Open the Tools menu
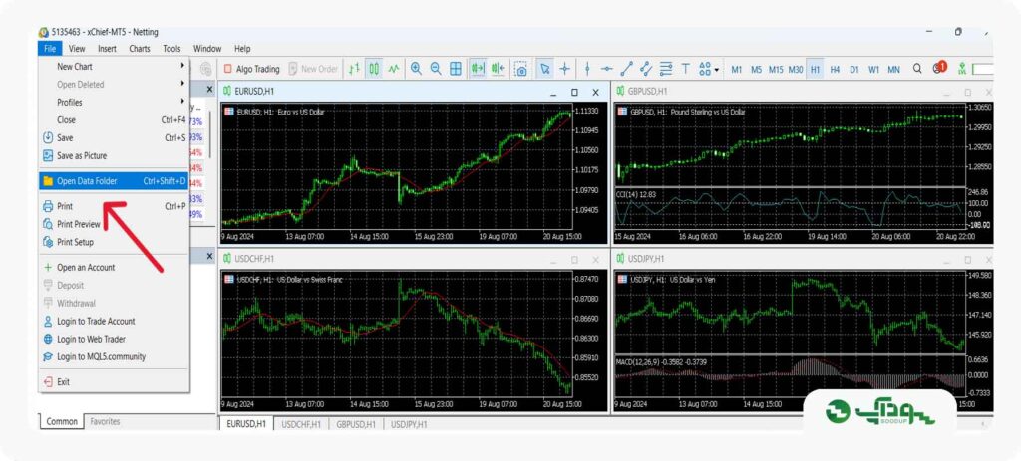The height and width of the screenshot is (461, 1021). pos(171,48)
